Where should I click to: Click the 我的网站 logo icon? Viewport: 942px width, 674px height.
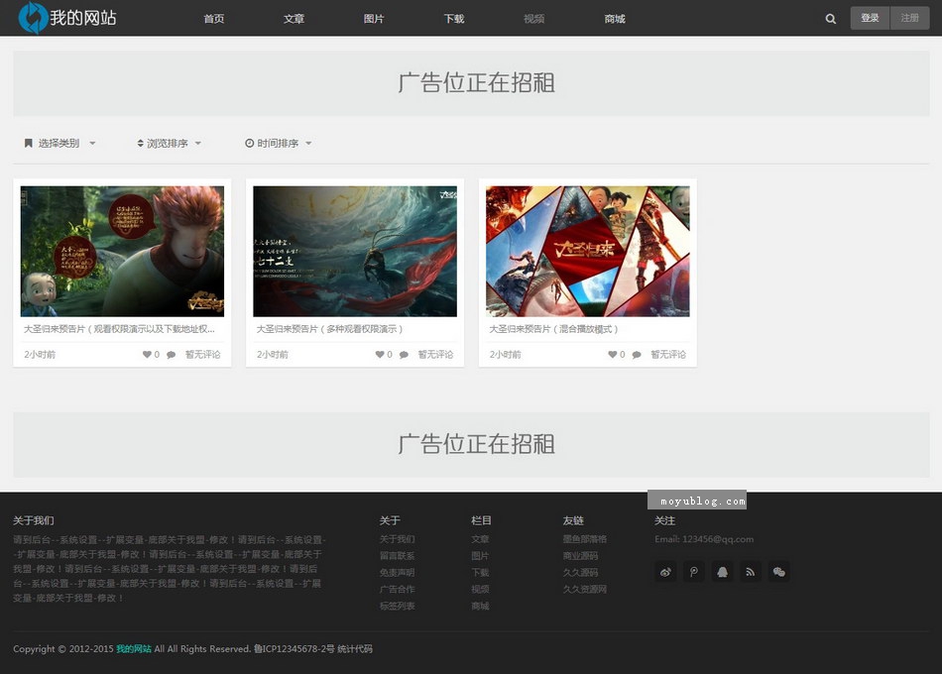click(33, 18)
